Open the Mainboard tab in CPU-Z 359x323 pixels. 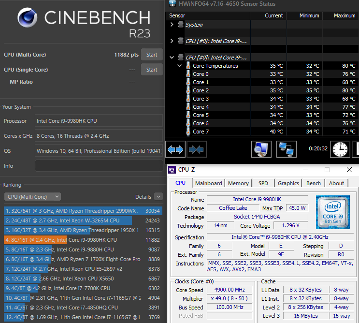209,183
